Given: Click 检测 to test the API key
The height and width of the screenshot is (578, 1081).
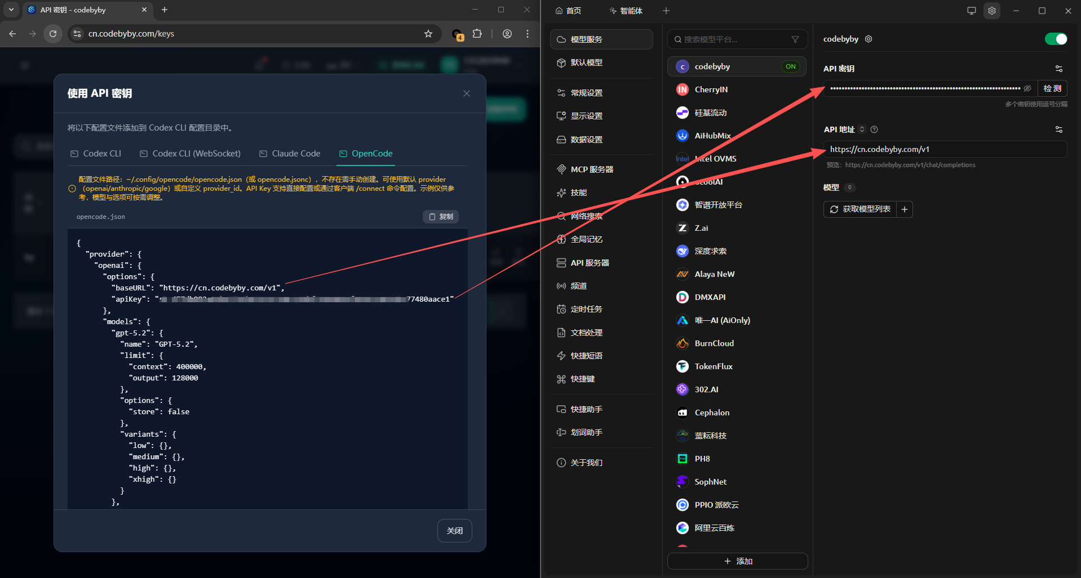Looking at the screenshot, I should coord(1052,88).
